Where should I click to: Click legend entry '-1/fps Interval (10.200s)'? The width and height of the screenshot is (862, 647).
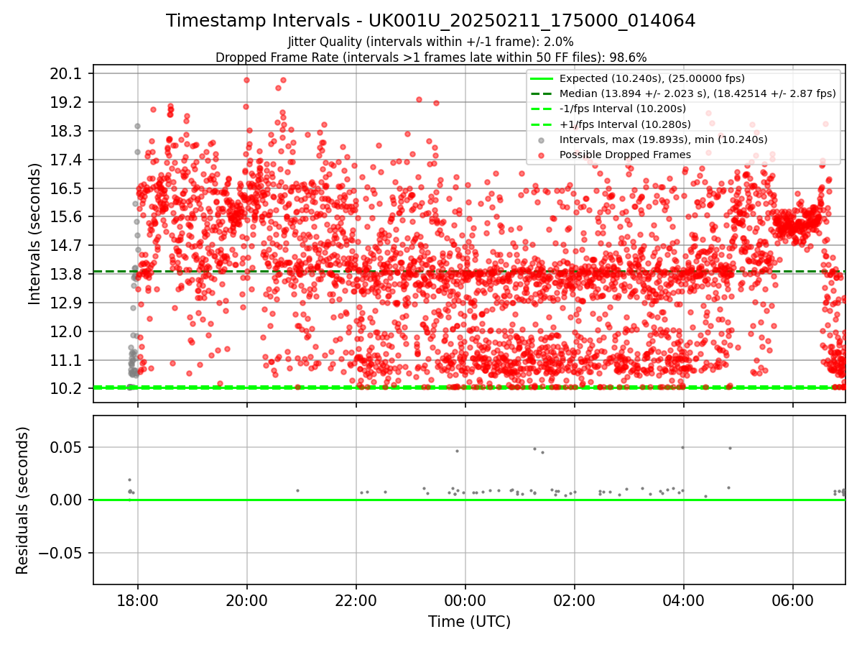tap(623, 109)
